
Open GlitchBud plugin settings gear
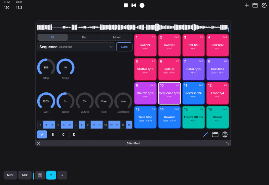(225, 134)
